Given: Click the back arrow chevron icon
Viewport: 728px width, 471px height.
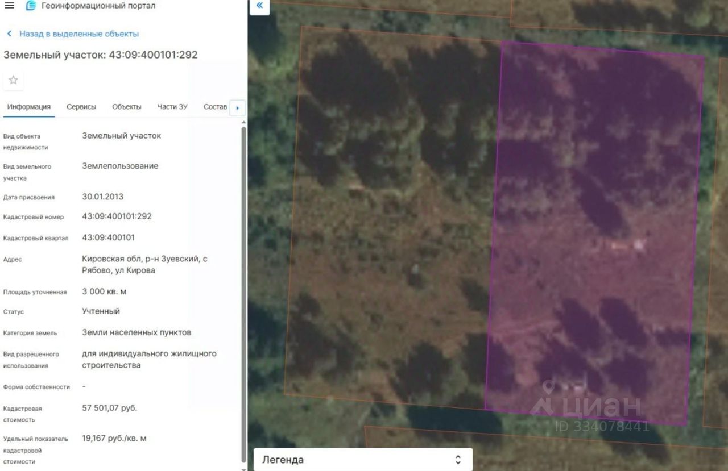Looking at the screenshot, I should click(x=9, y=34).
